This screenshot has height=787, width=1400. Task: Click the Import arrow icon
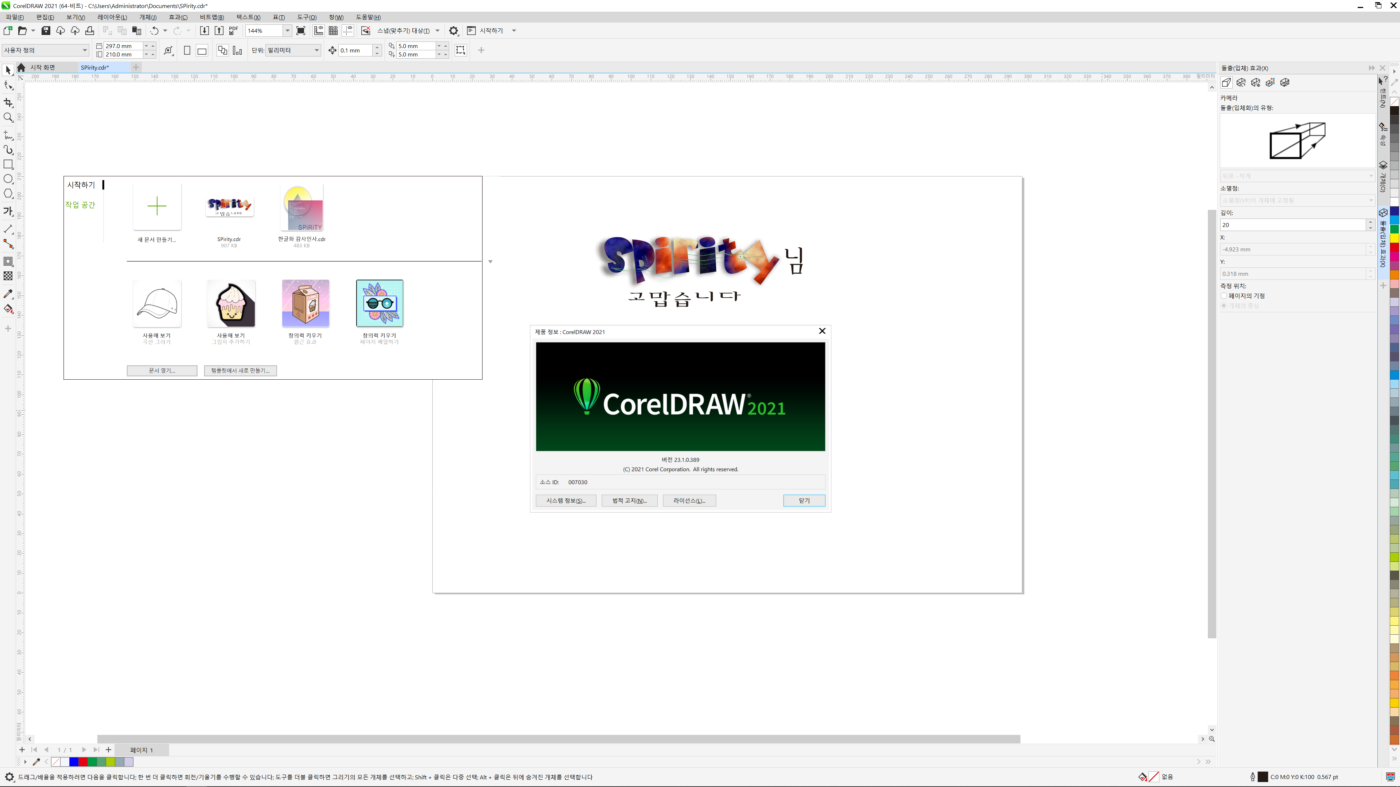(204, 30)
